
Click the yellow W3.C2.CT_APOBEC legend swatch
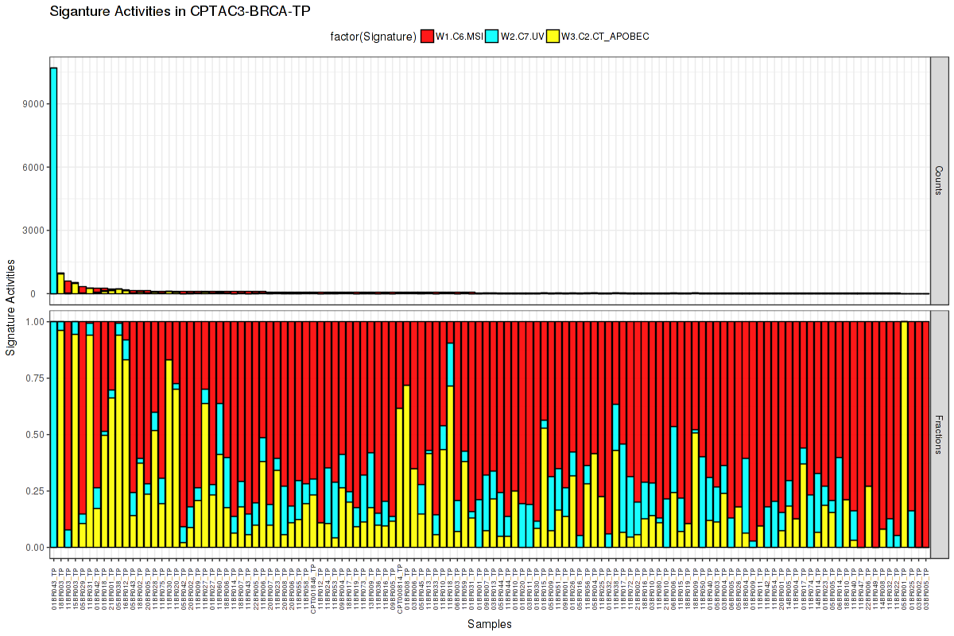pyautogui.click(x=553, y=36)
